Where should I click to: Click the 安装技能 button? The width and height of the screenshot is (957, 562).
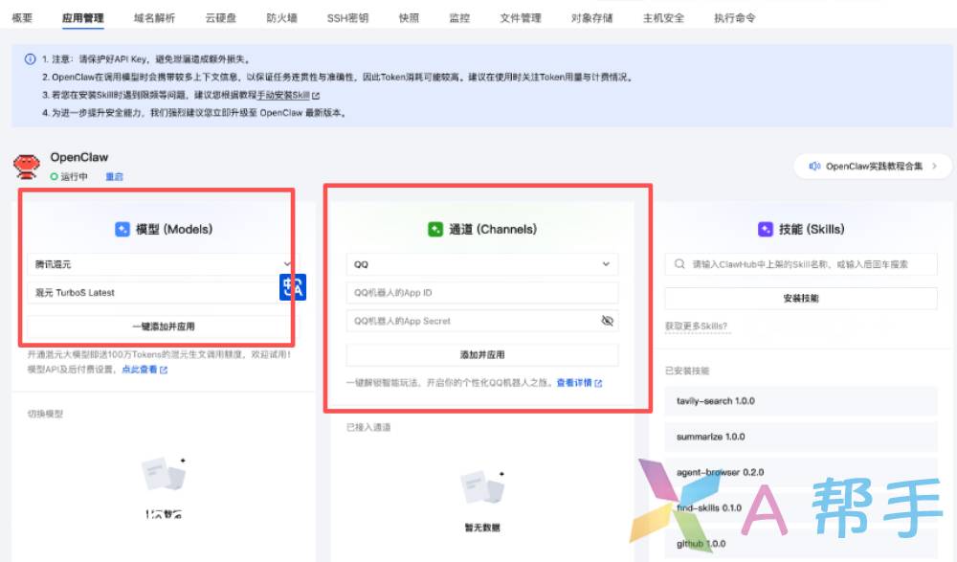click(800, 299)
